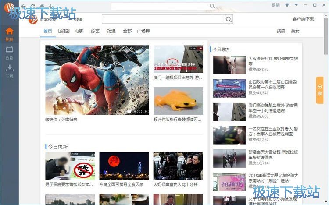Open the skin (shirt) icon
The width and height of the screenshot is (329, 205).
point(287,5)
